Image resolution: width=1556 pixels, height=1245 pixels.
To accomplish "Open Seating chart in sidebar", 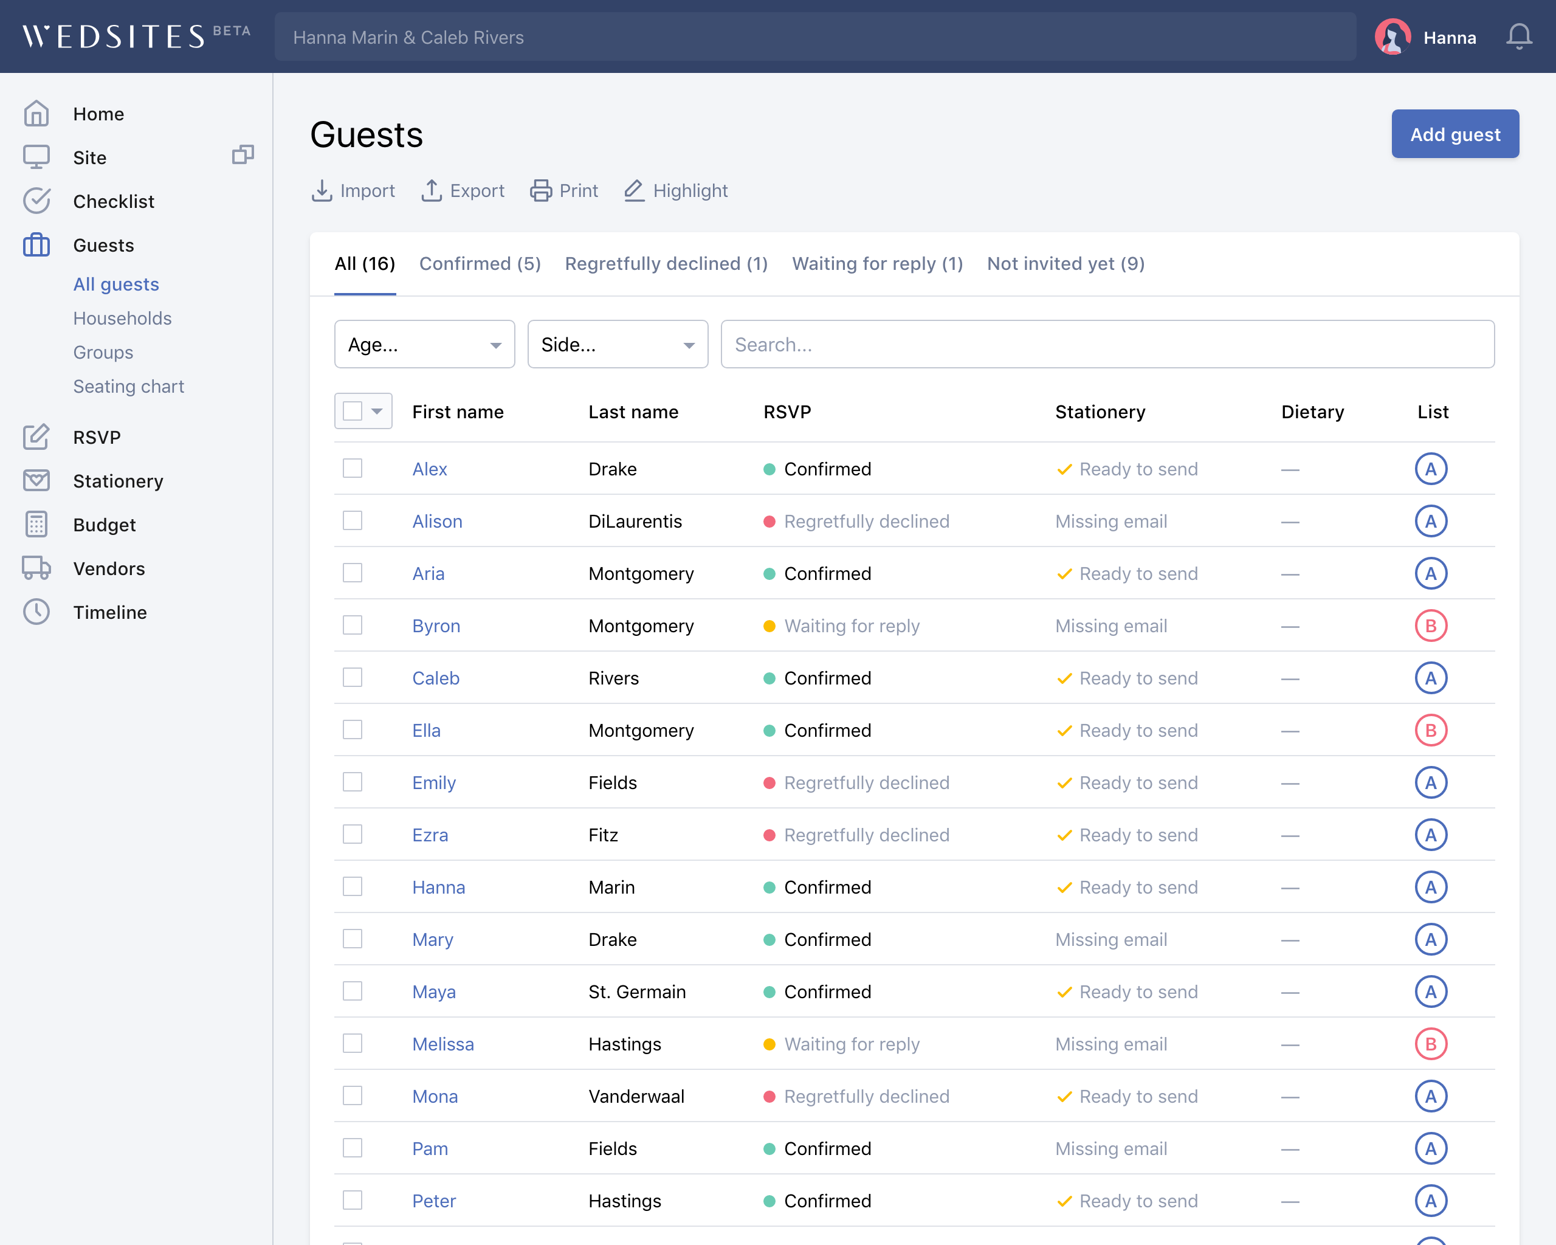I will tap(128, 386).
